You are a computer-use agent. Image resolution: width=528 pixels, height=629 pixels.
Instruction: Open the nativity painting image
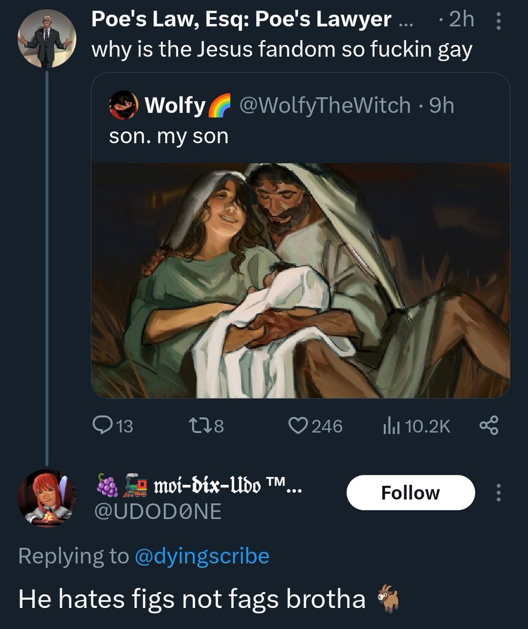[x=300, y=280]
